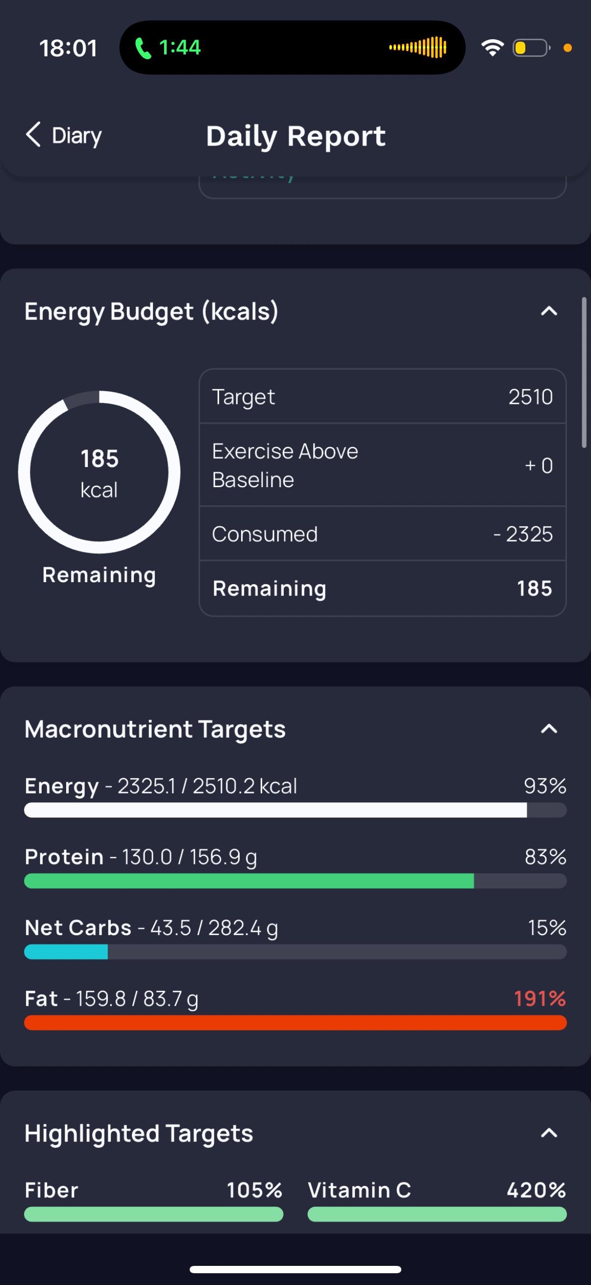The image size is (591, 1285).
Task: Select the Exercise Above Baseline row
Action: click(383, 465)
